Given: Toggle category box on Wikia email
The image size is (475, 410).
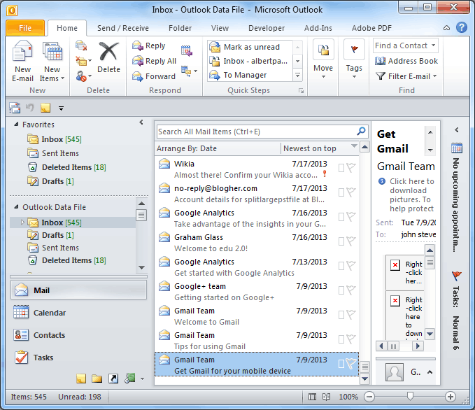Looking at the screenshot, I should [x=341, y=168].
